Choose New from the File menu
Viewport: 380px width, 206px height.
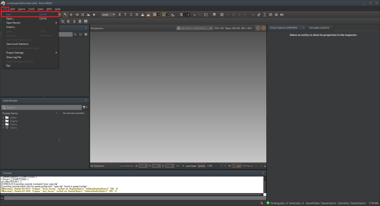30,14
